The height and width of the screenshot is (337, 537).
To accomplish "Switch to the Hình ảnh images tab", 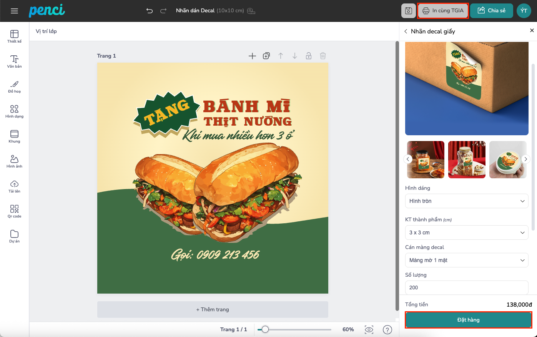I will [x=14, y=161].
